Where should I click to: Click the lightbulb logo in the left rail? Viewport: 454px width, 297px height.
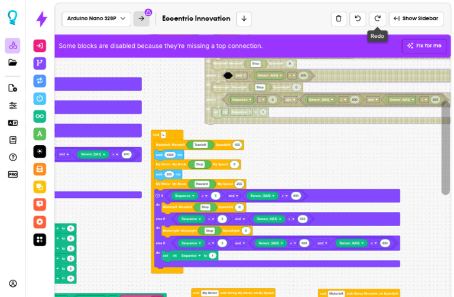coord(12,17)
